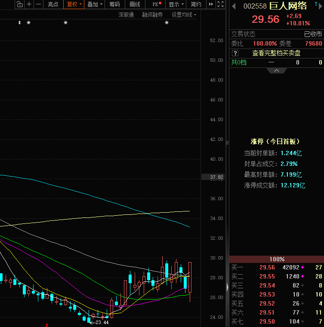Collapse the order panel with up chevron
Screen dimensions: 324x327
point(277,71)
